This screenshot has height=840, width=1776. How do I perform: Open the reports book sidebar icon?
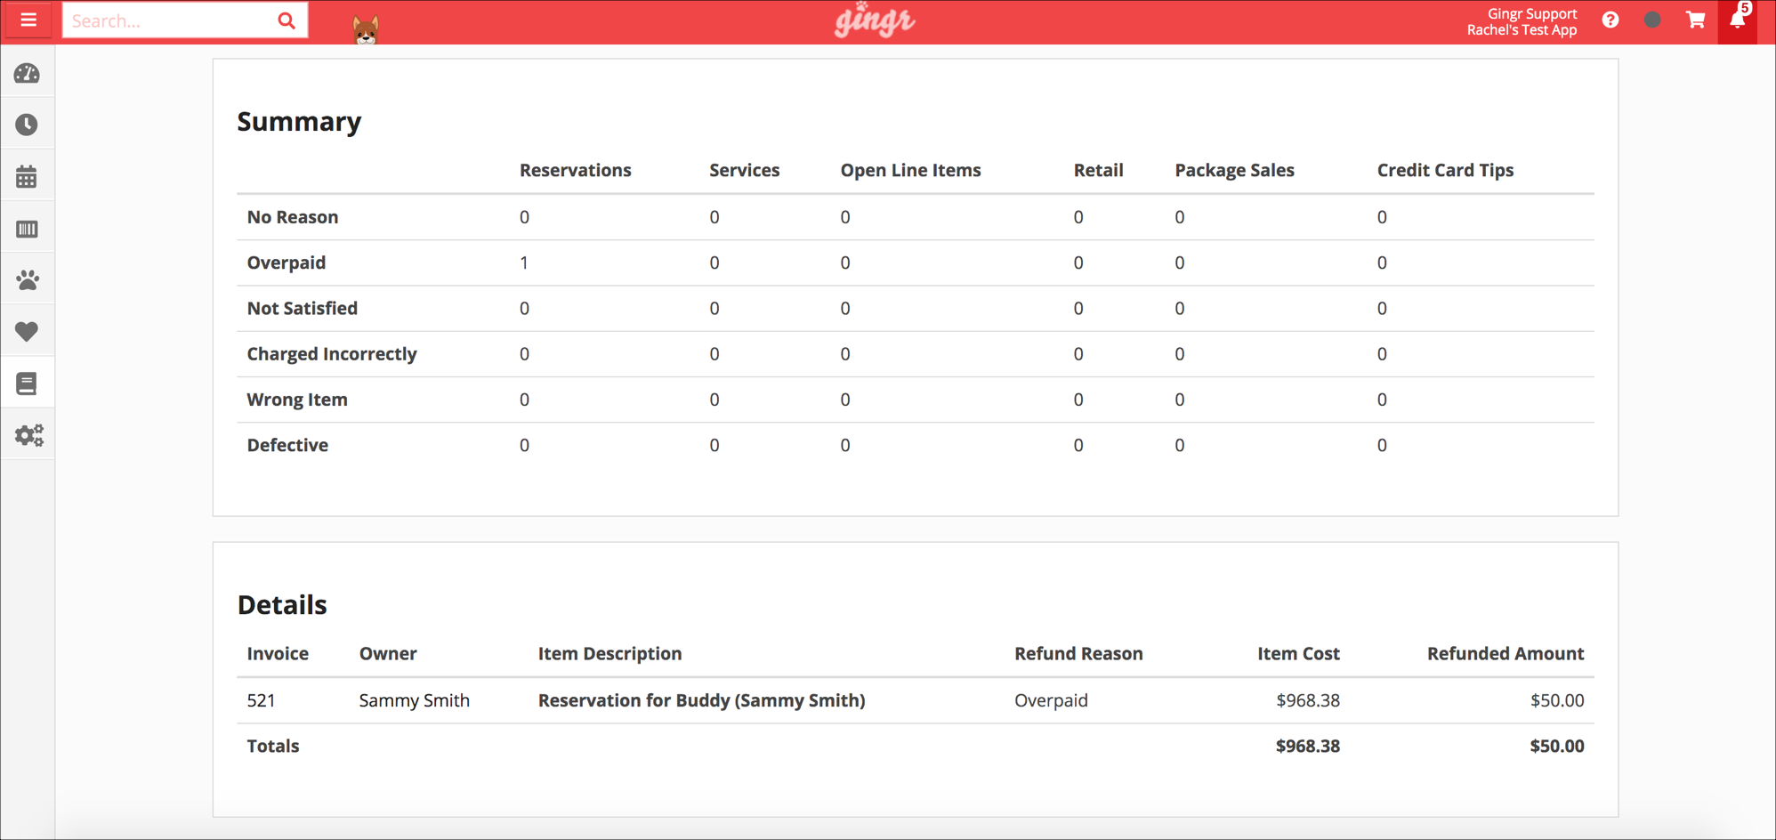click(27, 384)
